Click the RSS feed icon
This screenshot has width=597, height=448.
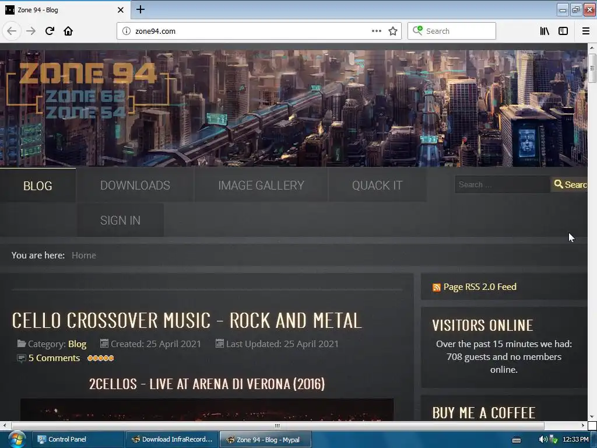click(436, 287)
